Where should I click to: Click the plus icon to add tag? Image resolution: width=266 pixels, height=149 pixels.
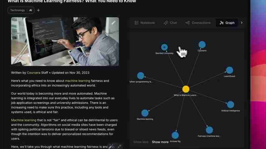(x=38, y=10)
